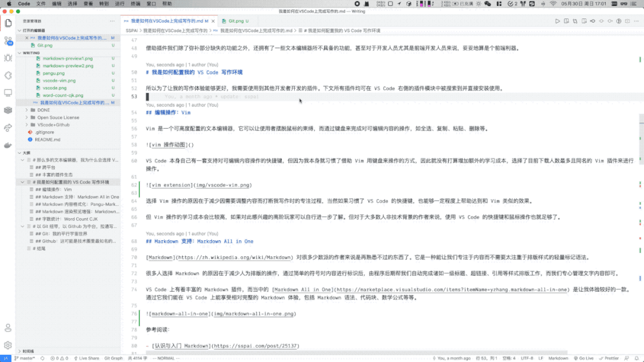Click the Vim NORMAL mode indicator
This screenshot has height=362, width=644.
click(x=166, y=358)
